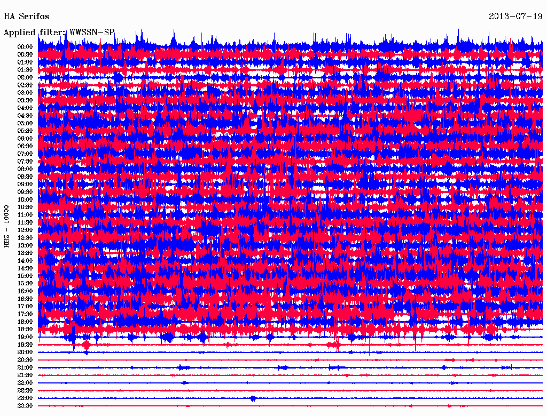This screenshot has width=547, height=416.
Task: Select the 09:00 time label
Action: click(x=25, y=185)
